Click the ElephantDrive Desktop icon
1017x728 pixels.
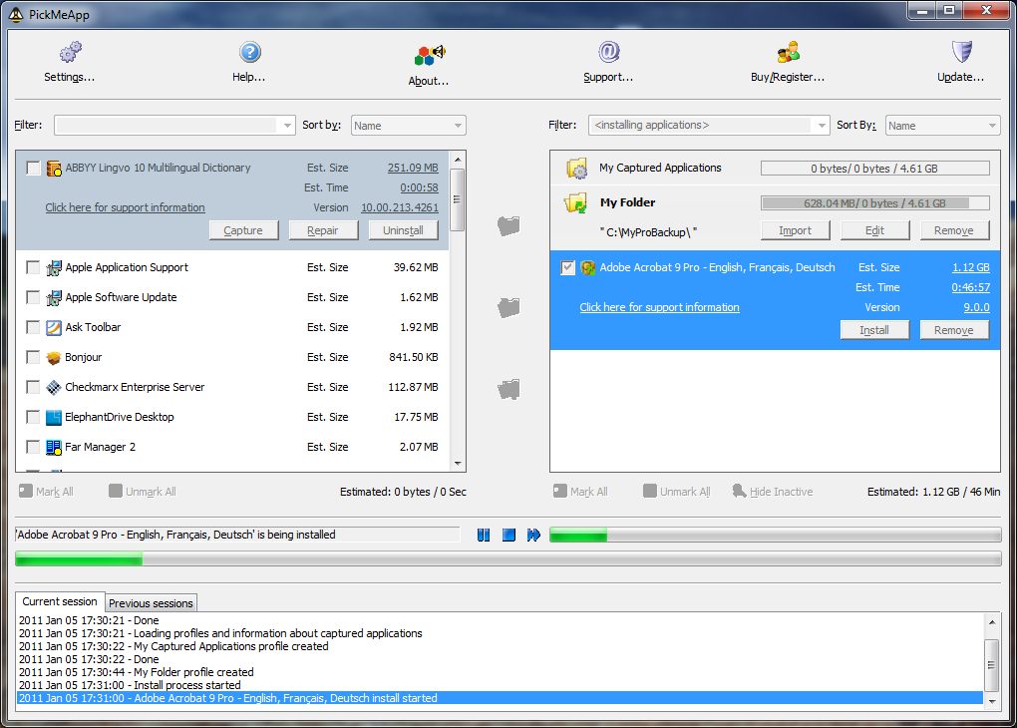(x=54, y=417)
